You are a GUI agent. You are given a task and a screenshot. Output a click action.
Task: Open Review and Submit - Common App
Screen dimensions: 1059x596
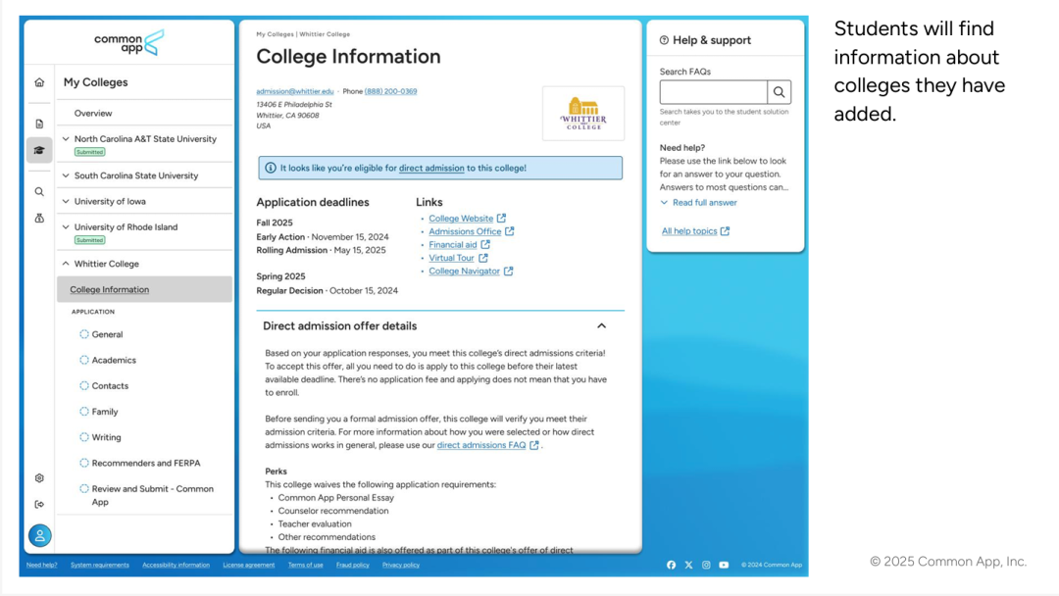point(153,495)
